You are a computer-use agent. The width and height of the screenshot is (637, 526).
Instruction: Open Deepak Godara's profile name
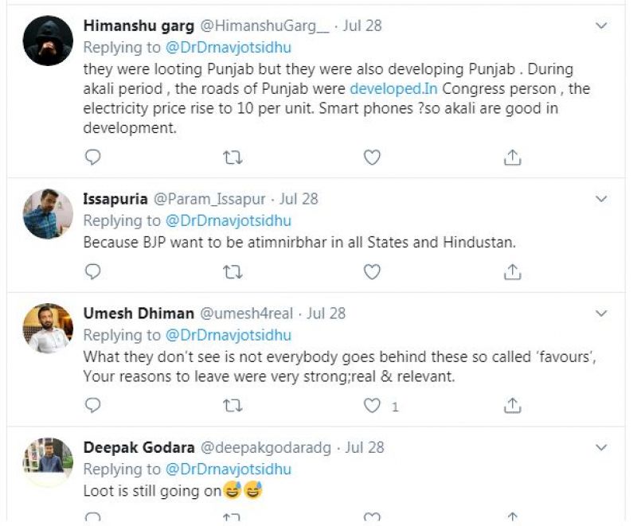pos(132,447)
